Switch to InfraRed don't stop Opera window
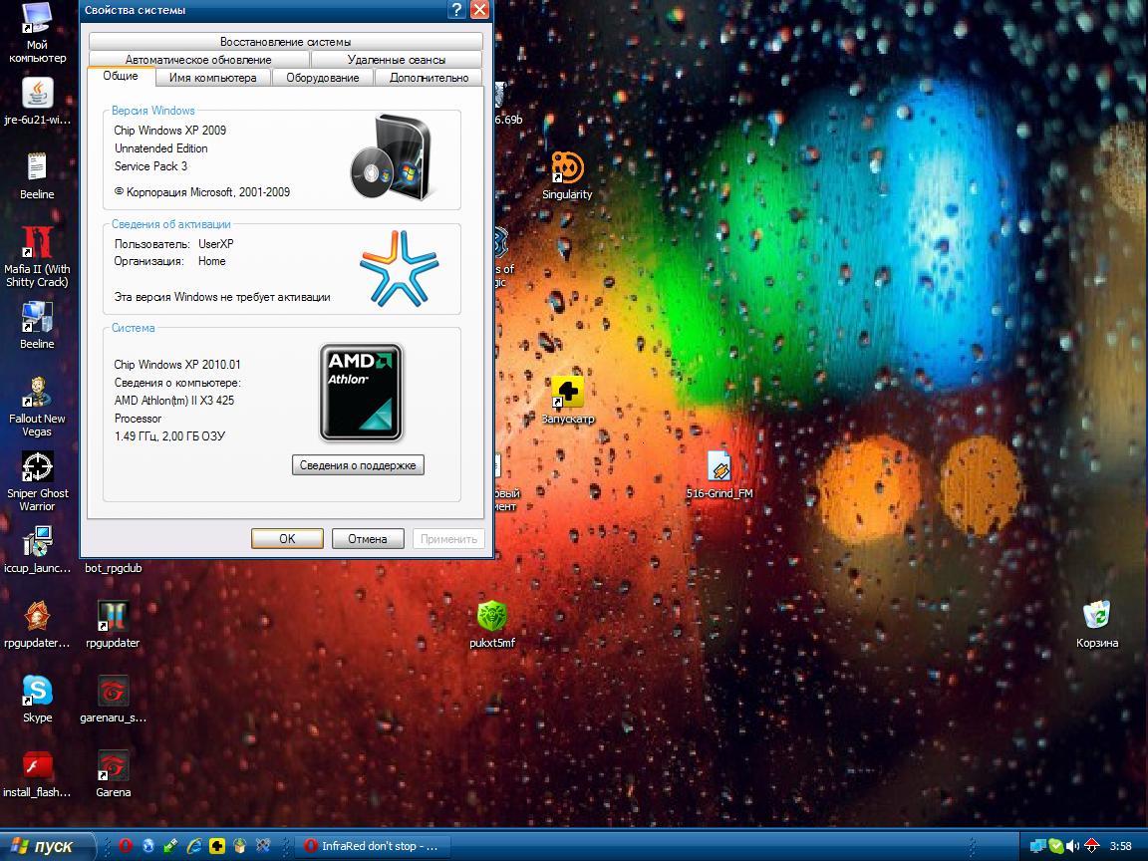The image size is (1148, 861). coord(374,846)
